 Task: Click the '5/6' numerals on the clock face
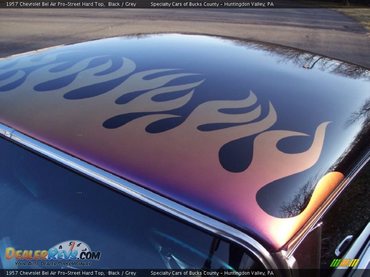coord(74,244)
